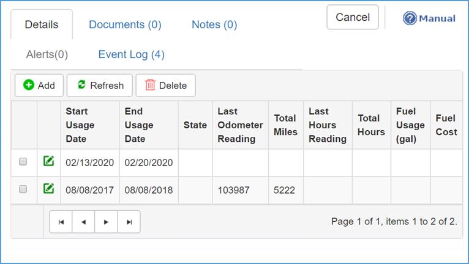Click the edit icon for 08/08/2017 row
The width and height of the screenshot is (469, 264).
tap(48, 189)
